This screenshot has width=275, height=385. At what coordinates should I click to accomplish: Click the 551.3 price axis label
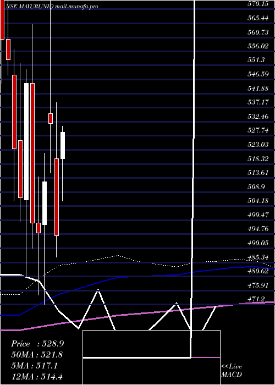pyautogui.click(x=256, y=60)
